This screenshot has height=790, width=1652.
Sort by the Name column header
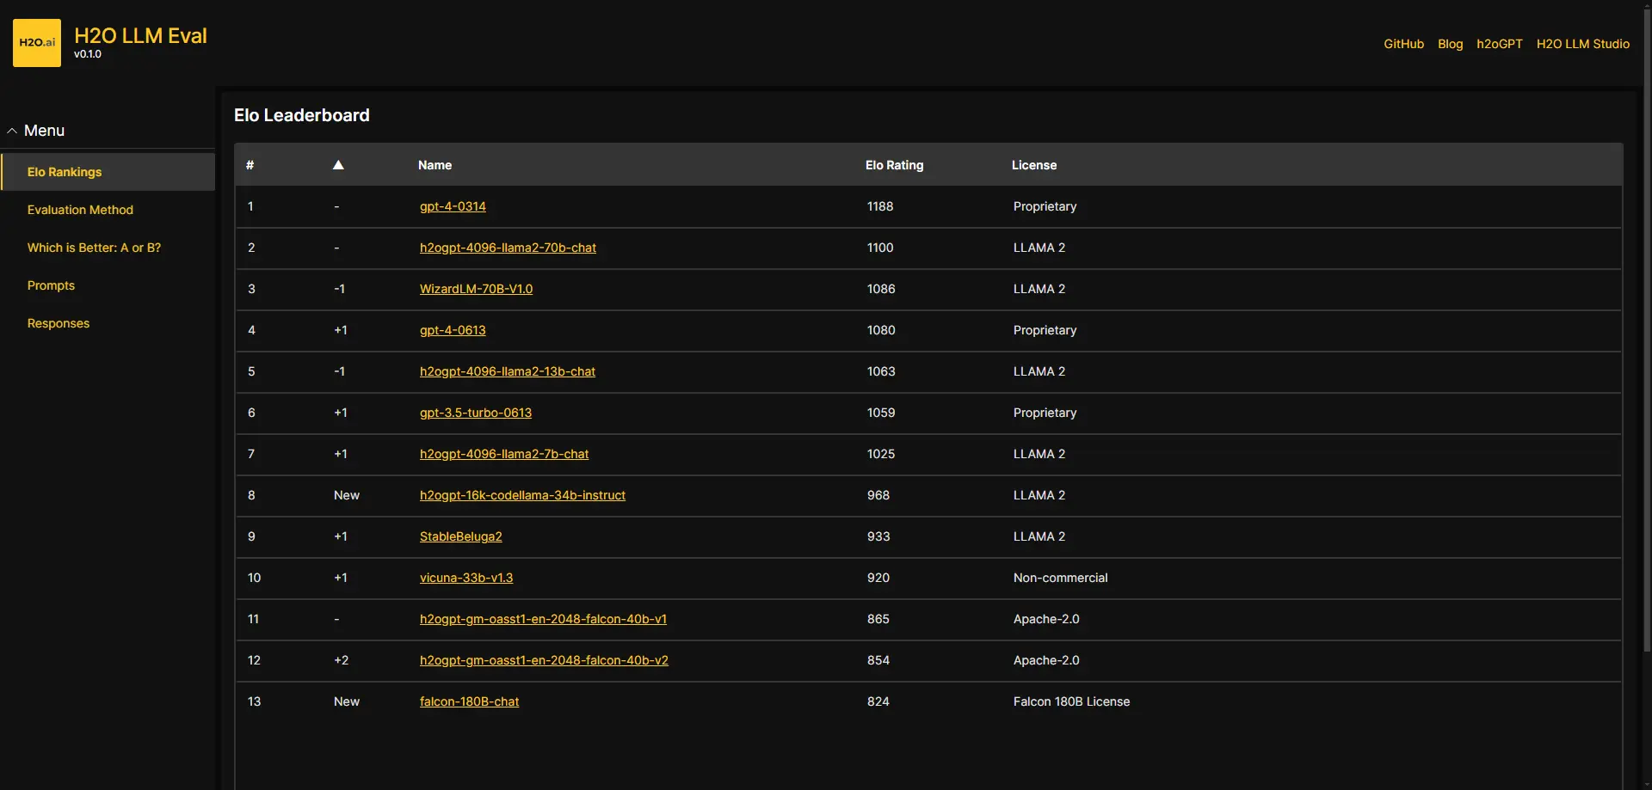tap(435, 165)
